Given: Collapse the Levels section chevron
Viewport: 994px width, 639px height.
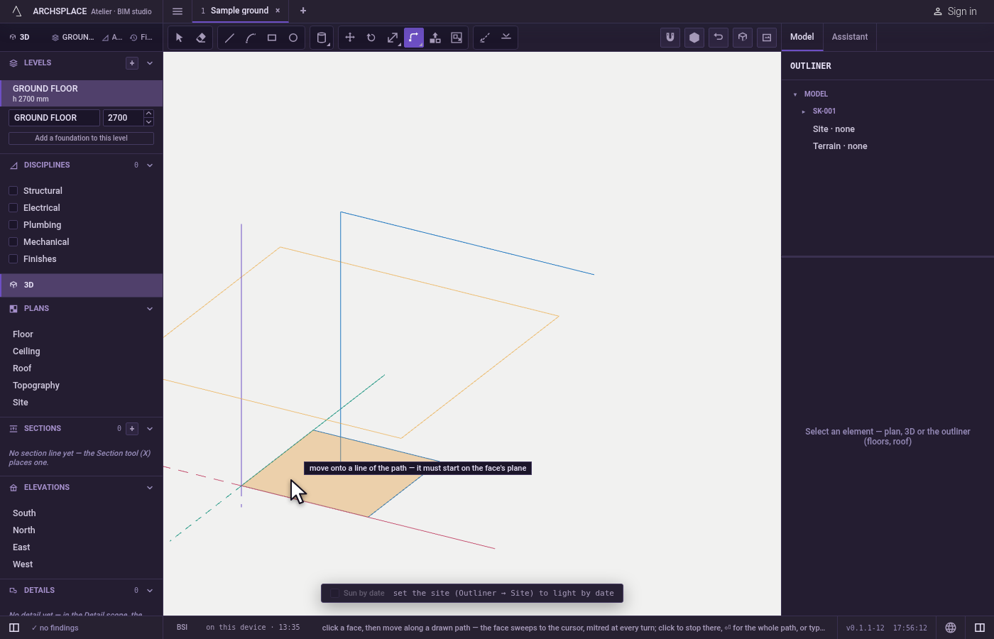Looking at the screenshot, I should click(150, 63).
